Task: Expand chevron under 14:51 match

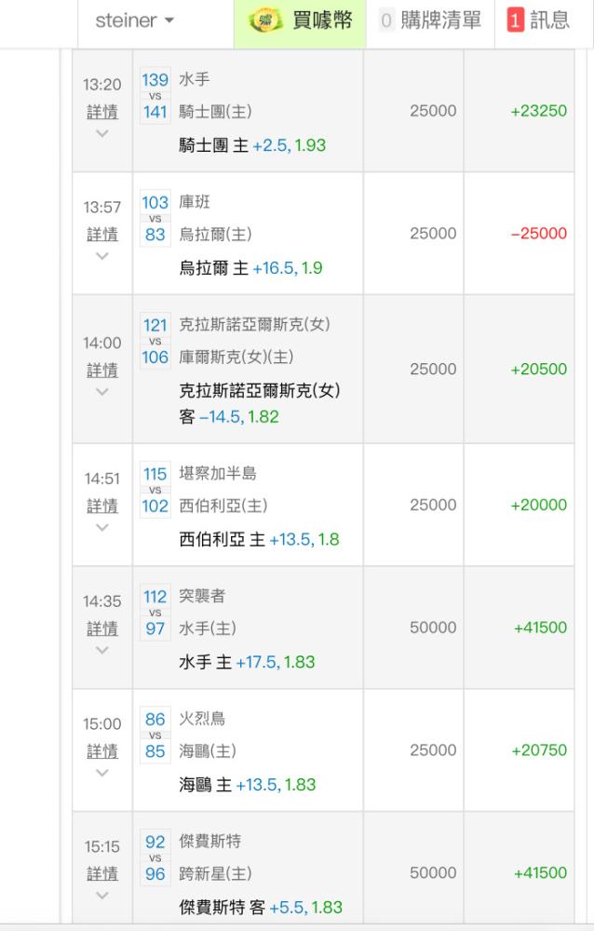Action: (102, 527)
